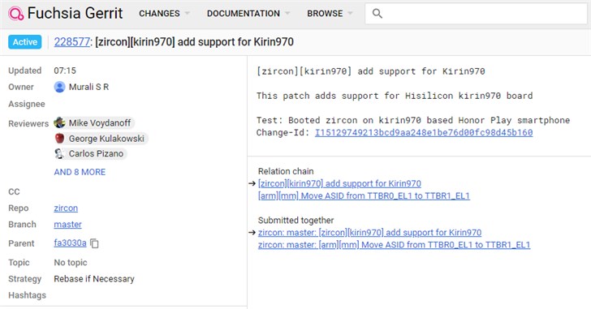The image size is (591, 309).
Task: Open the Change-Id hash link
Action: tap(424, 132)
